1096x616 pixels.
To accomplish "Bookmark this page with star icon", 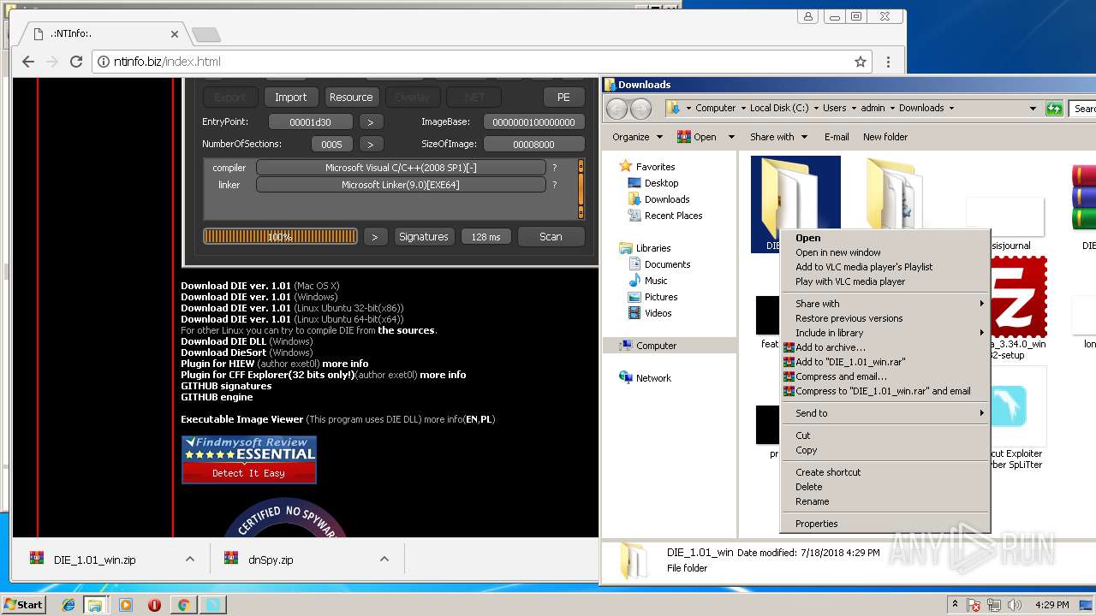I will tap(861, 62).
